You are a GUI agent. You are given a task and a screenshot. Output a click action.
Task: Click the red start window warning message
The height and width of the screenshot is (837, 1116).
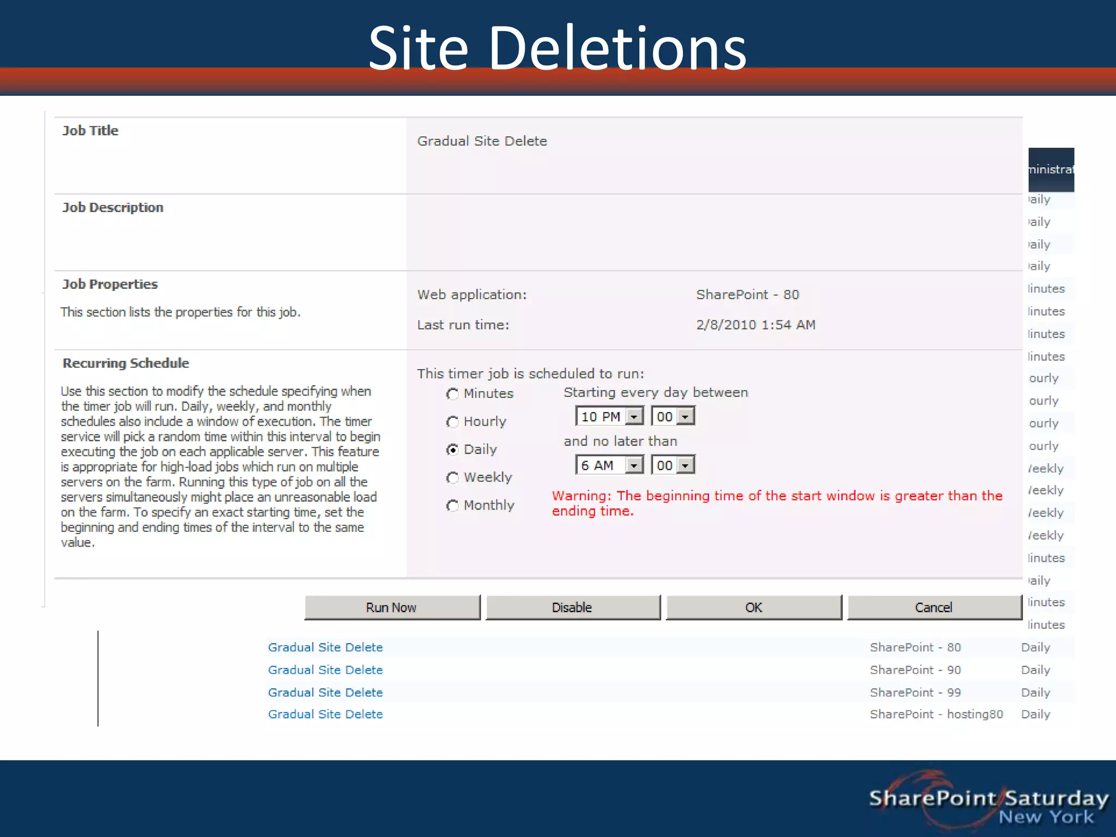click(x=777, y=504)
